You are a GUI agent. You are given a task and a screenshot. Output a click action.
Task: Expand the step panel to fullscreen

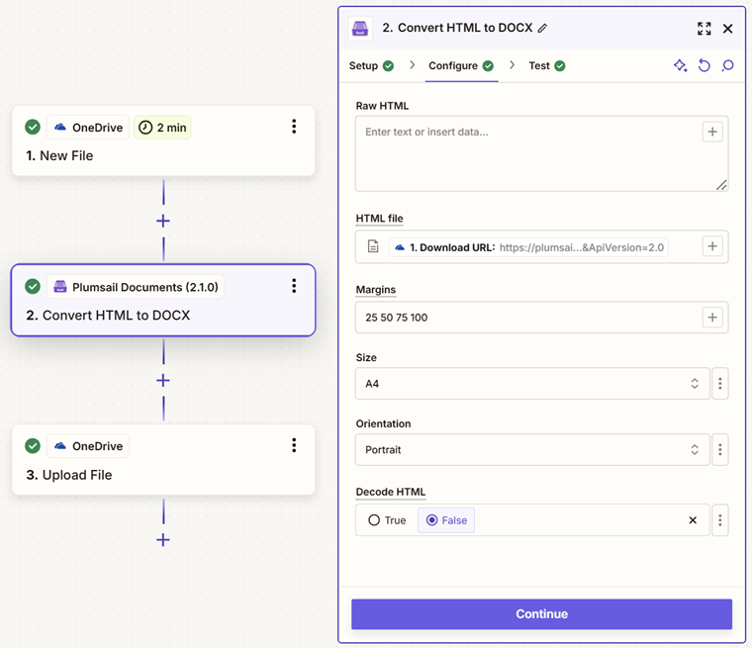pyautogui.click(x=705, y=29)
